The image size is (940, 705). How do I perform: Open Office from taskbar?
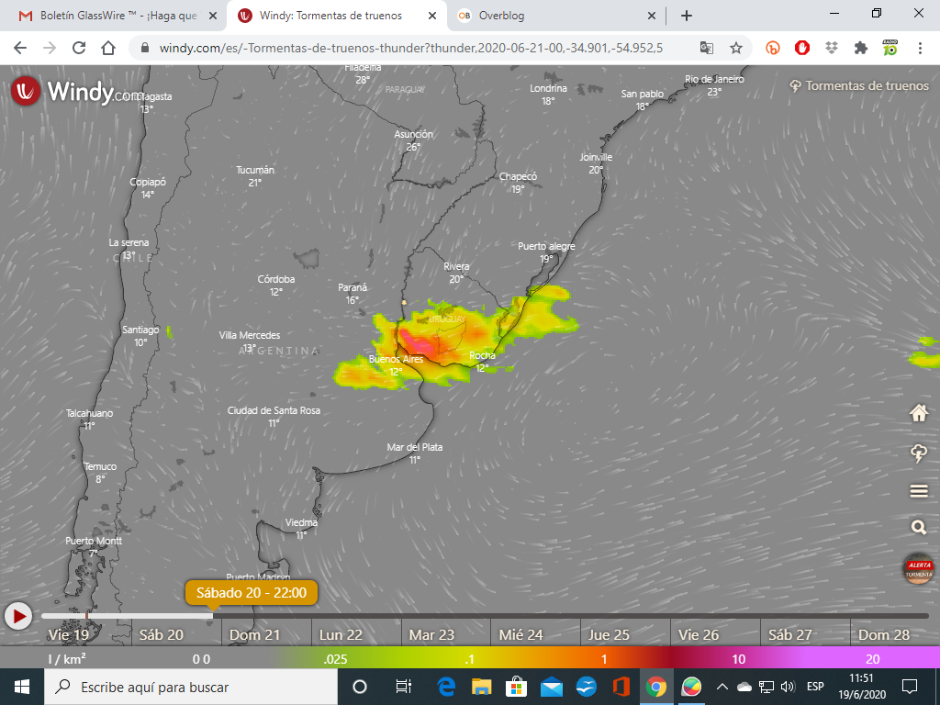pyautogui.click(x=621, y=687)
